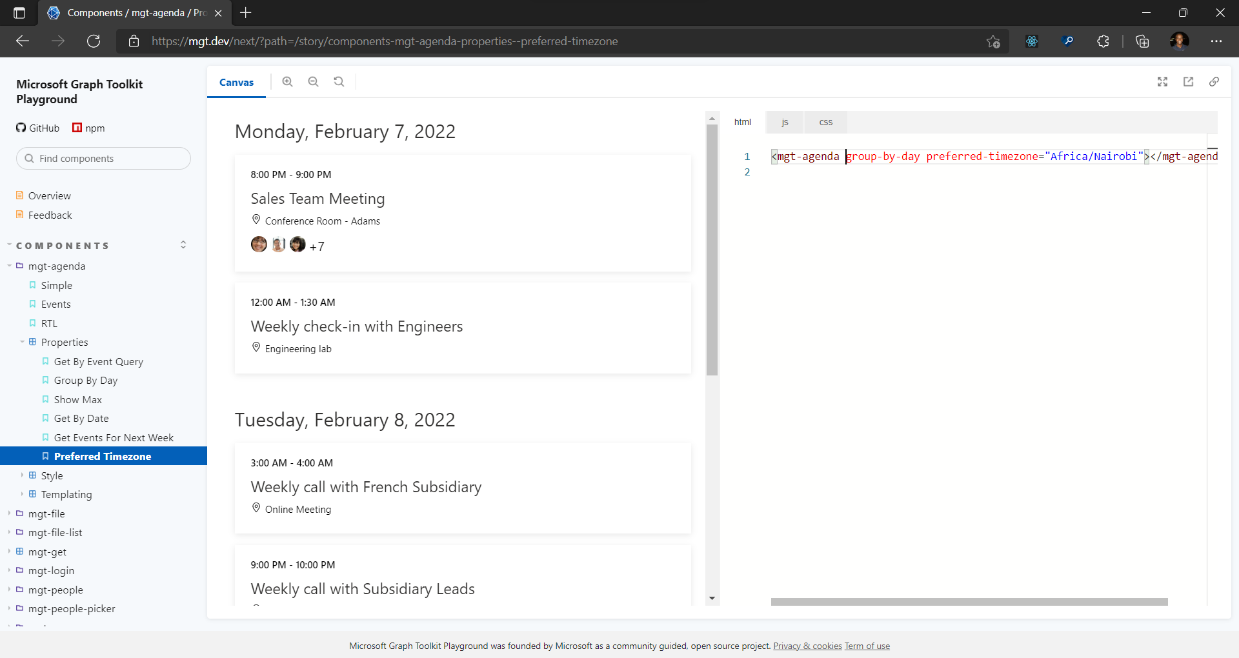This screenshot has height=658, width=1239.
Task: Open the browser profile avatar
Action: coord(1179,41)
